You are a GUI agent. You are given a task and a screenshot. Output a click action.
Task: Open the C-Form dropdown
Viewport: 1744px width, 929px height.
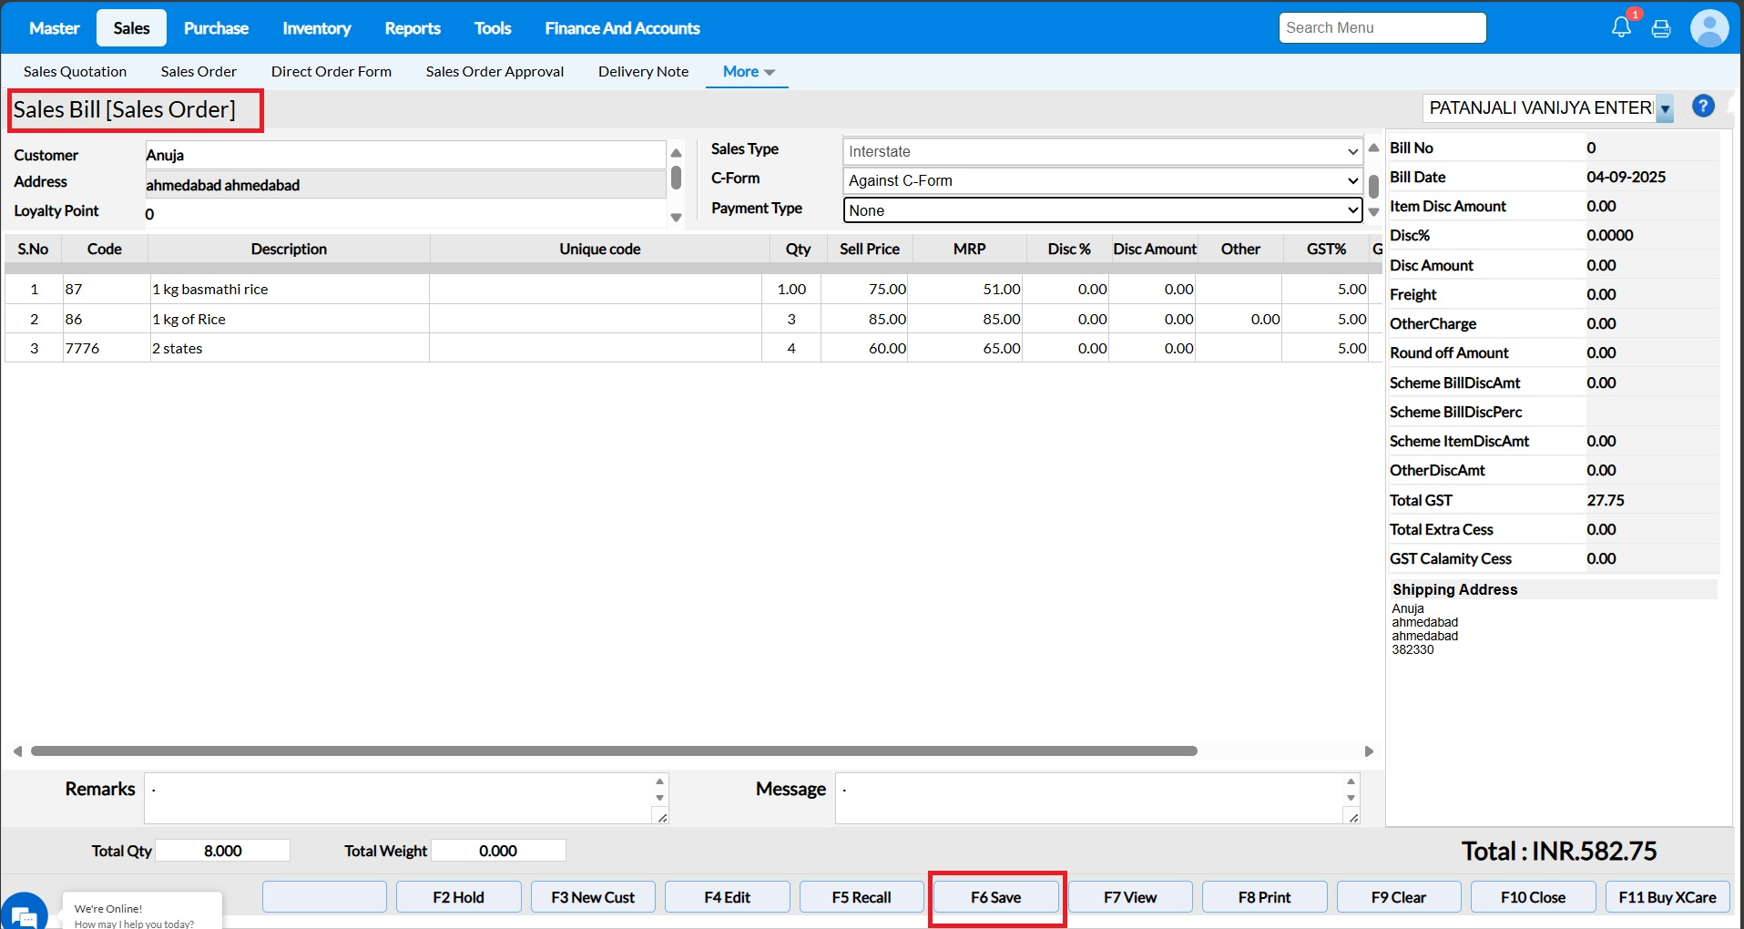click(x=1102, y=181)
